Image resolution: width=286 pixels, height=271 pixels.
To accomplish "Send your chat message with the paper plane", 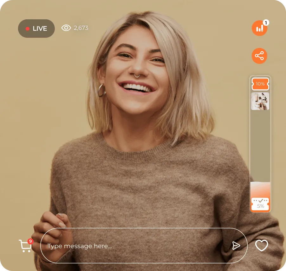I will pos(236,245).
